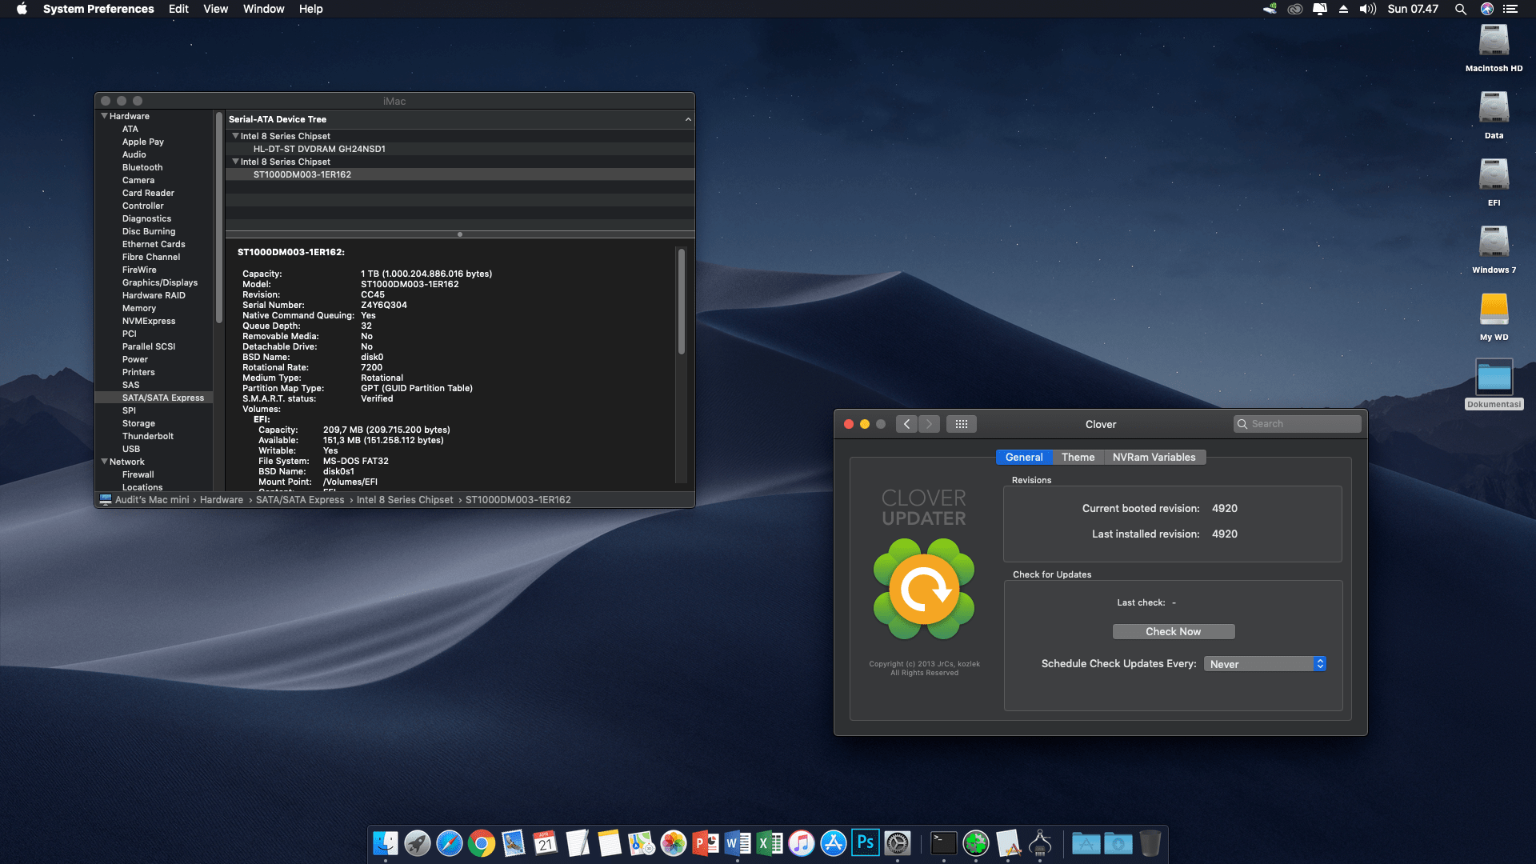1536x864 pixels.
Task: Click the grid view icon in the Clover toolbar
Action: coord(962,424)
